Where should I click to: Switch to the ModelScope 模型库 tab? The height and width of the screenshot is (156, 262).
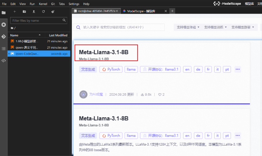[x=145, y=11]
